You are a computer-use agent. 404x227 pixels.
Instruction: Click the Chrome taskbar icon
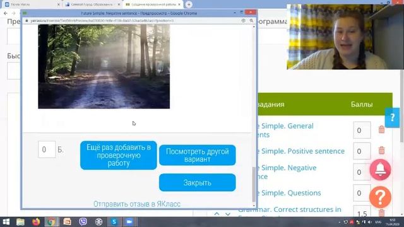point(52,221)
